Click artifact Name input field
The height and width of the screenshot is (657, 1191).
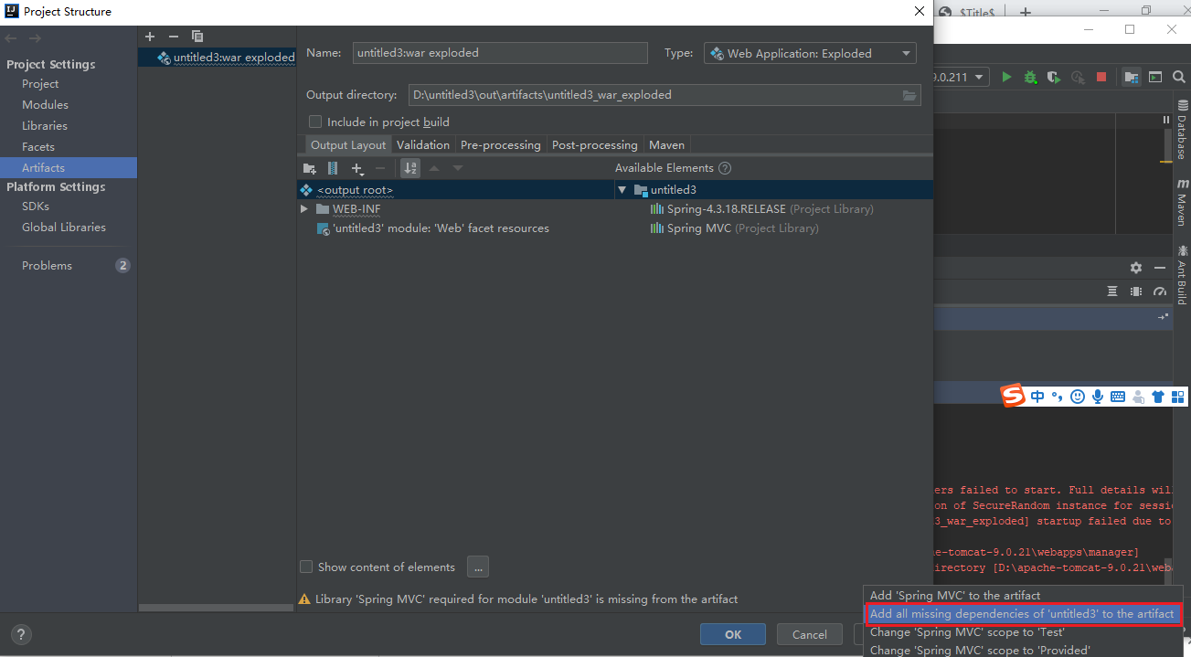click(x=500, y=53)
